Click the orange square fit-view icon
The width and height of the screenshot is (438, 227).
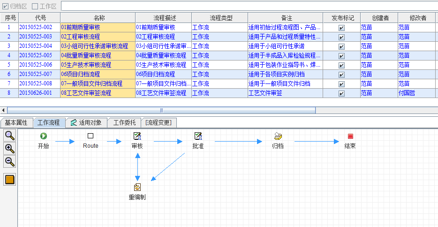point(10,180)
